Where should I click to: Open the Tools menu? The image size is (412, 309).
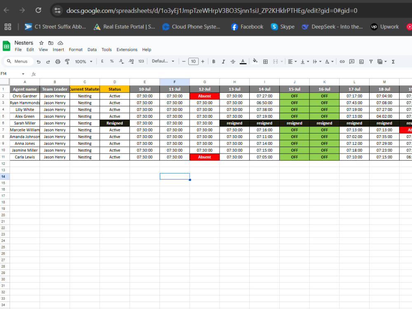(106, 49)
